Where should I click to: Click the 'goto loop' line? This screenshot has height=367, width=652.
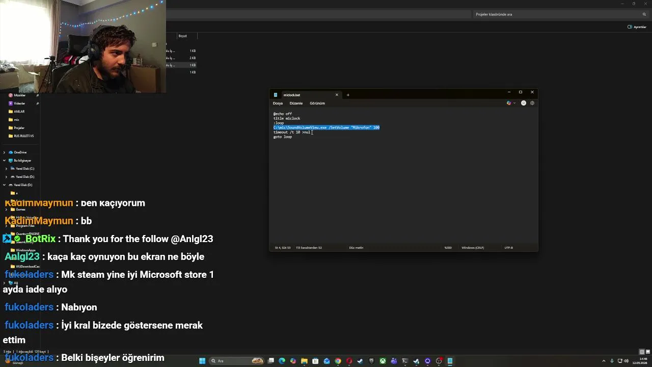coord(283,137)
